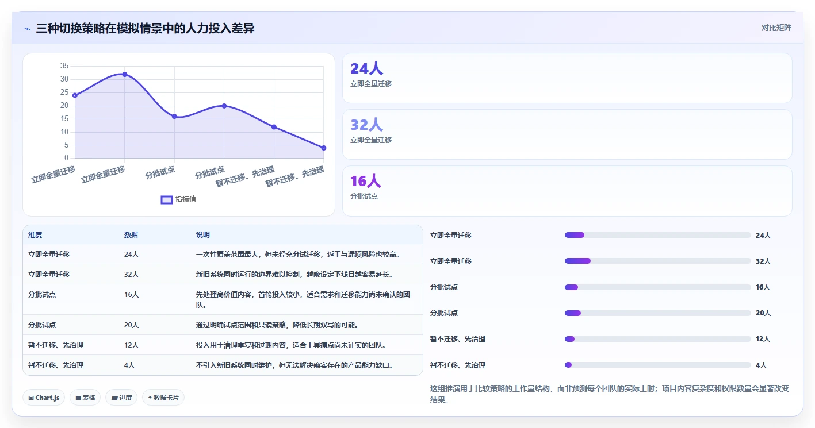
Task: Click the progress label beside the 32人 bar
Action: point(451,261)
